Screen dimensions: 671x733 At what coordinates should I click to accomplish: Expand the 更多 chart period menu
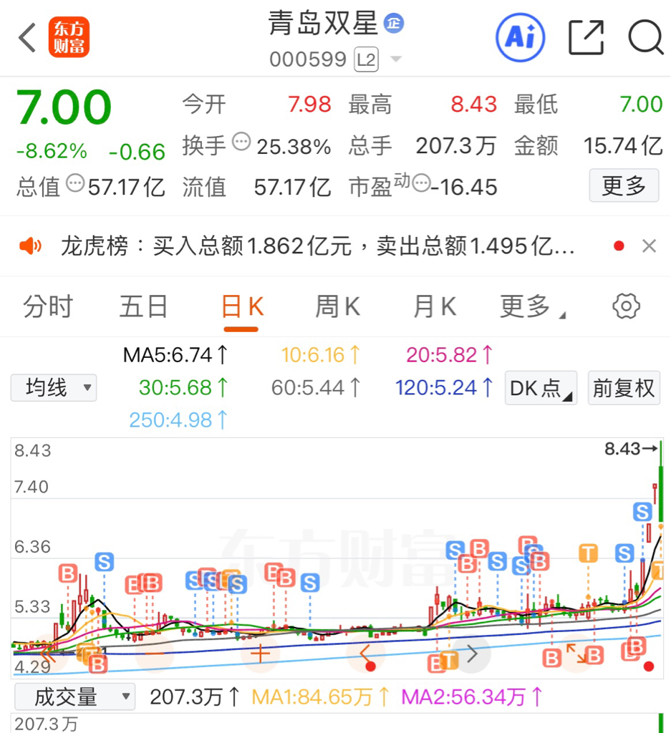533,306
